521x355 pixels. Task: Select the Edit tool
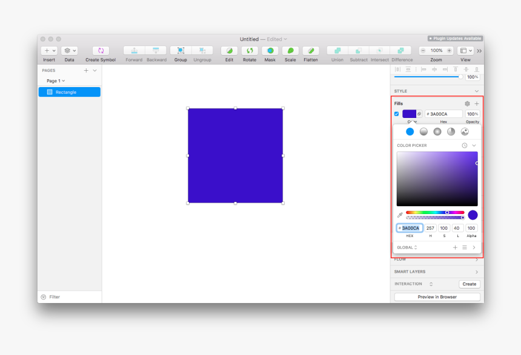pos(229,50)
